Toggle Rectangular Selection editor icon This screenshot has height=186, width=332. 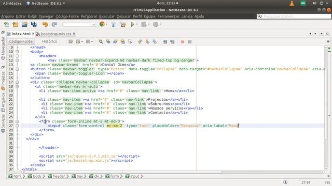click(130, 41)
